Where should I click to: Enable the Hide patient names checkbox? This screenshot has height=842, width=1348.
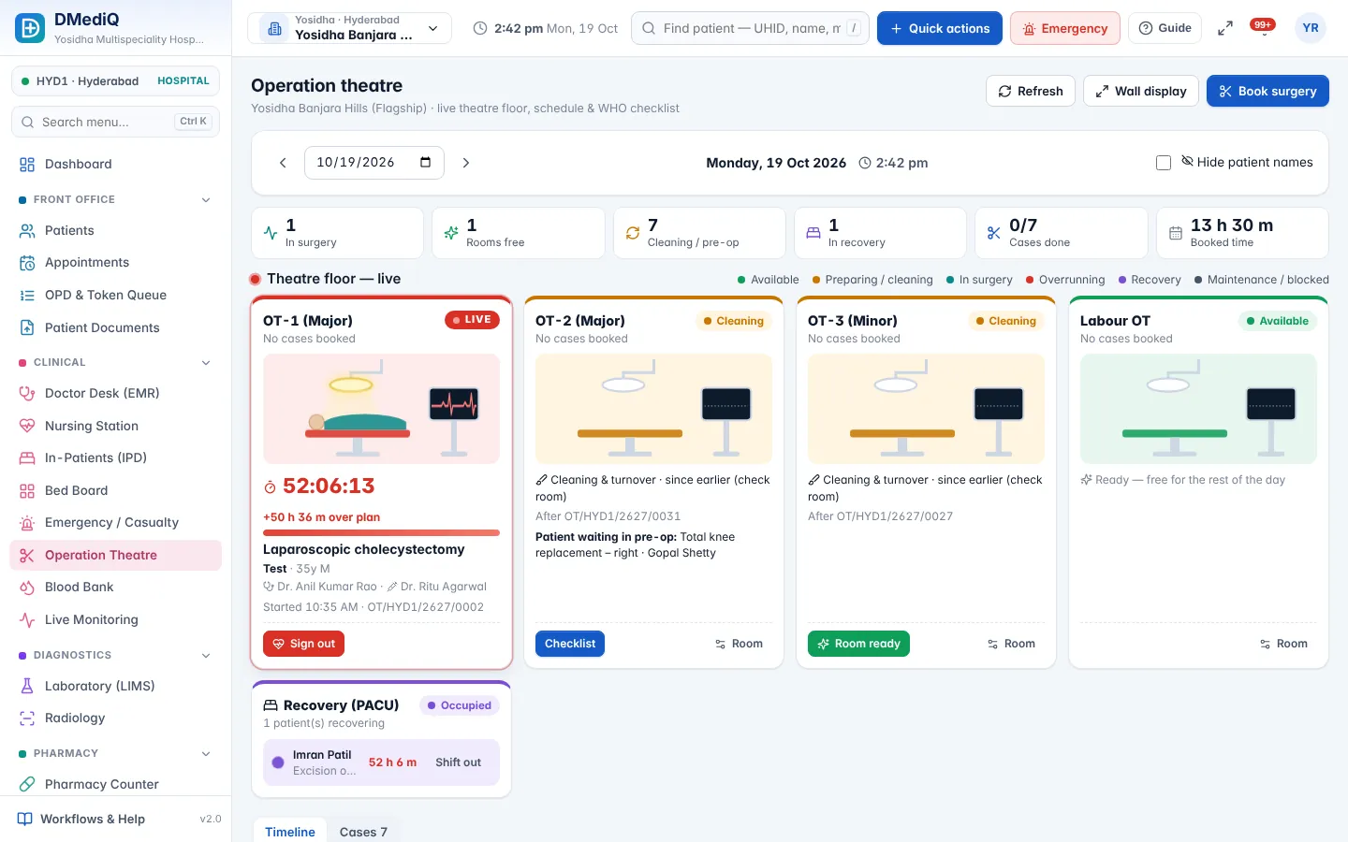[1164, 163]
